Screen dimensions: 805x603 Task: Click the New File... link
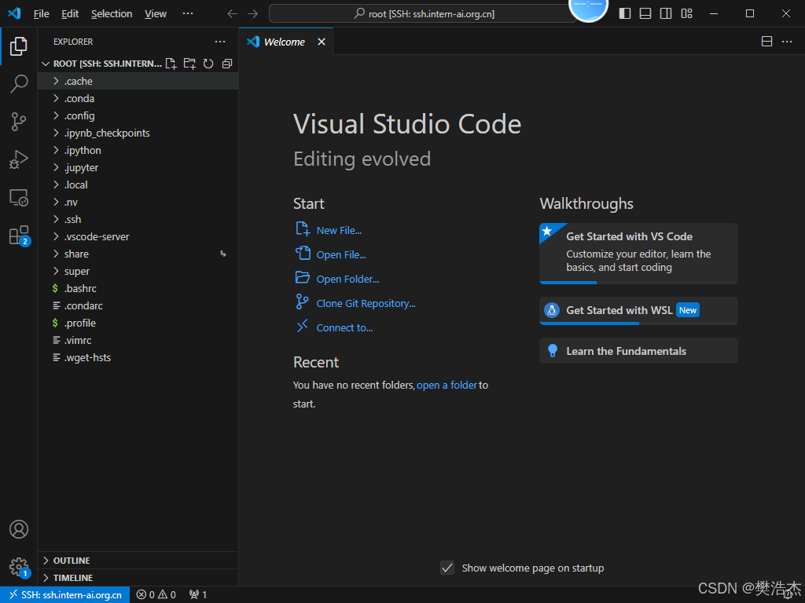pyautogui.click(x=339, y=230)
